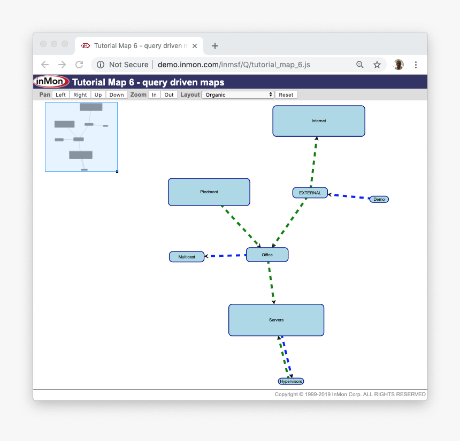Screen dimensions: 460x441
Task: Click the minimap overview thumbnail
Action: [81, 137]
